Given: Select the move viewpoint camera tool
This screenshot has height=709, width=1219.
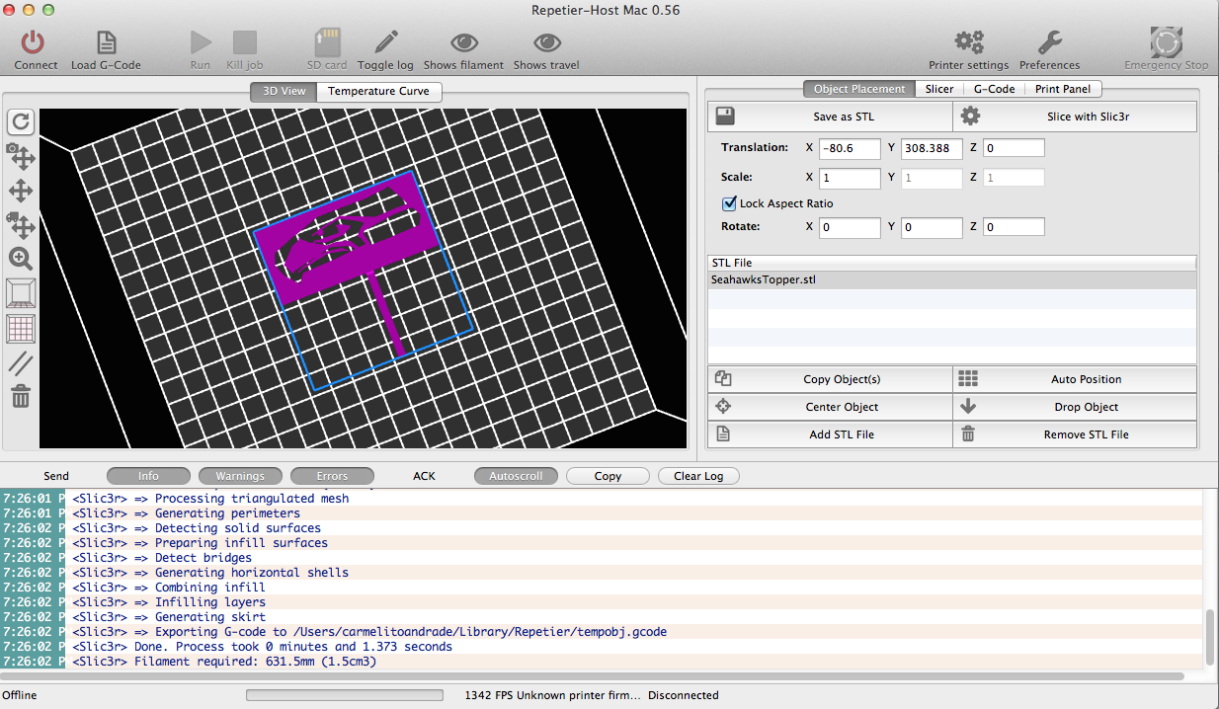Looking at the screenshot, I should pos(21,155).
